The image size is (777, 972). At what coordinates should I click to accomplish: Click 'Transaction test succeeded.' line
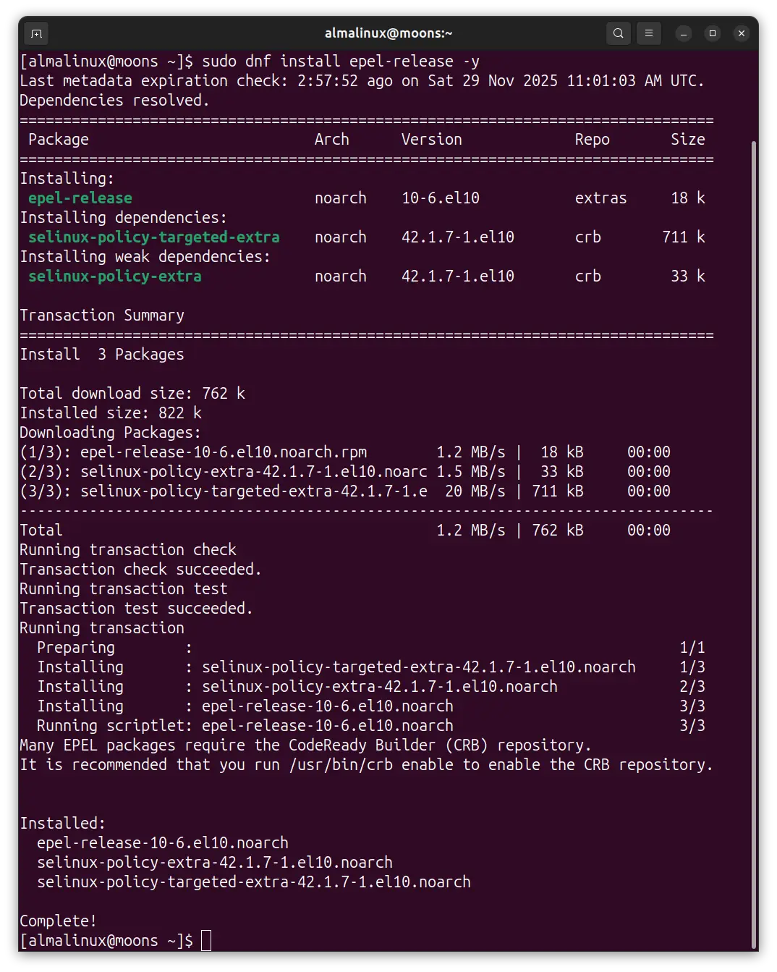tap(137, 609)
